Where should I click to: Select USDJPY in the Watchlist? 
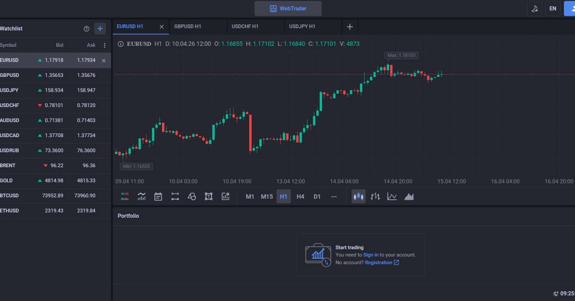point(56,90)
